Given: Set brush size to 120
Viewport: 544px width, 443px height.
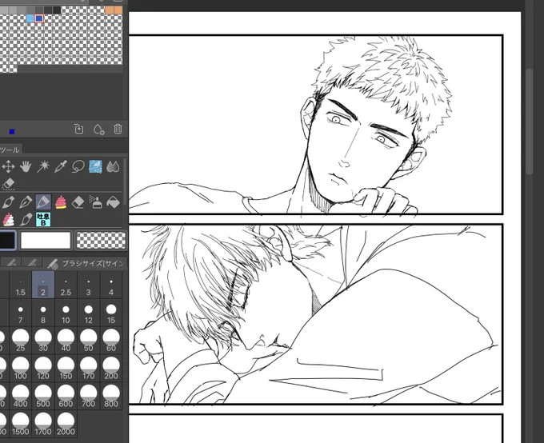Looking at the screenshot, I should tap(43, 369).
